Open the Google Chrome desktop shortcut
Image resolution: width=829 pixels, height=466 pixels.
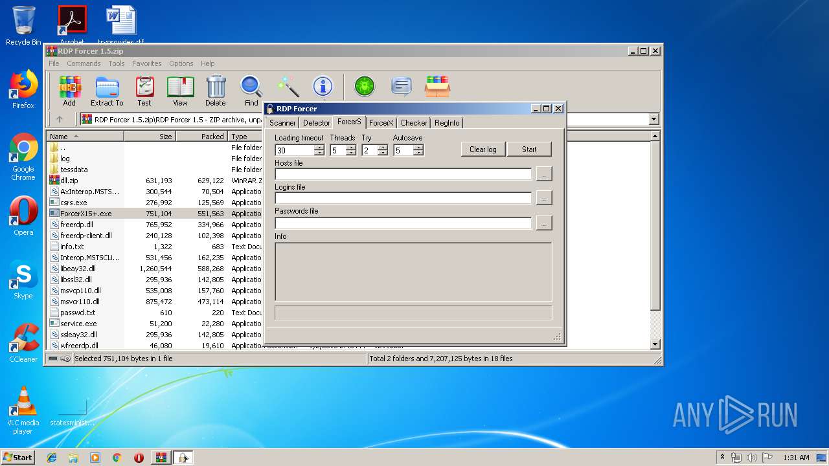point(23,157)
